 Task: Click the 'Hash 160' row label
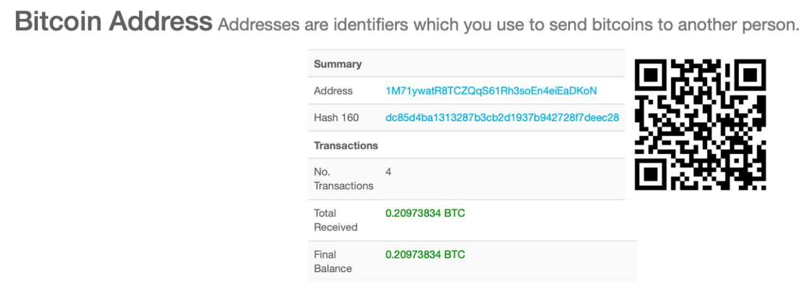[336, 117]
